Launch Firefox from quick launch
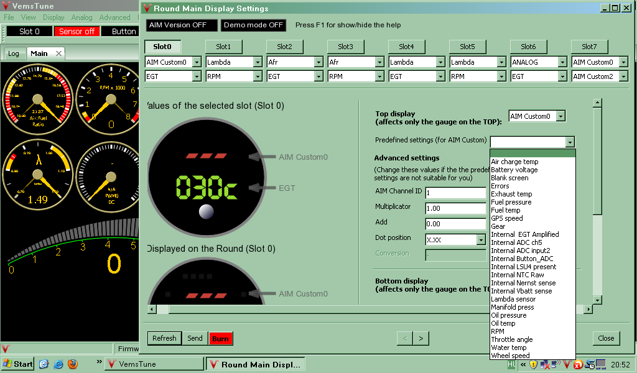Screen dimensions: 637x373 [73, 364]
